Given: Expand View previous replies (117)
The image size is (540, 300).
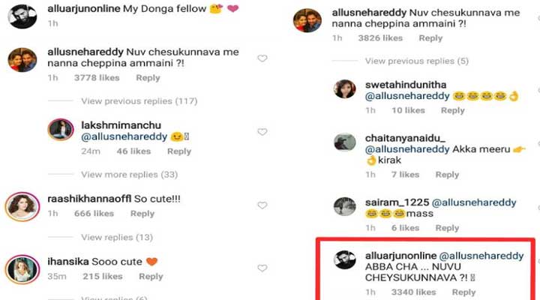Looking at the screenshot, I should [139, 100].
